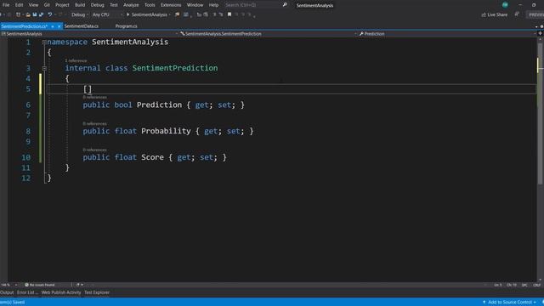Open the Build menu

point(80,5)
